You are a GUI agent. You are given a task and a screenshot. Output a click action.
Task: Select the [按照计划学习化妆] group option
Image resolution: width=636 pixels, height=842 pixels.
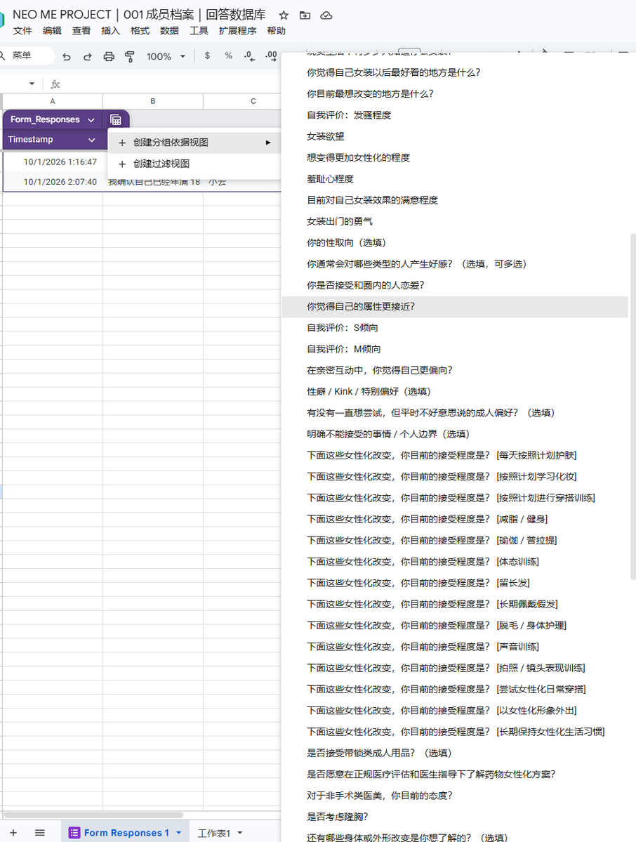pos(455,477)
